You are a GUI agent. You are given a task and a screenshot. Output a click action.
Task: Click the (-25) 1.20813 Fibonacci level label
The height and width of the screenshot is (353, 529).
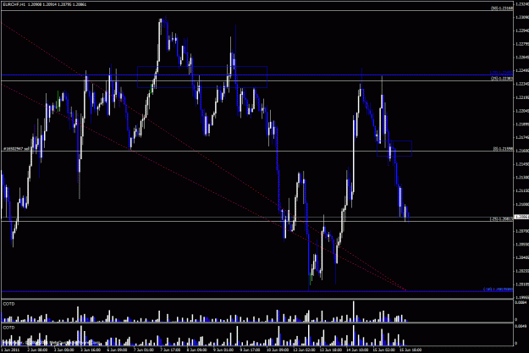point(501,219)
